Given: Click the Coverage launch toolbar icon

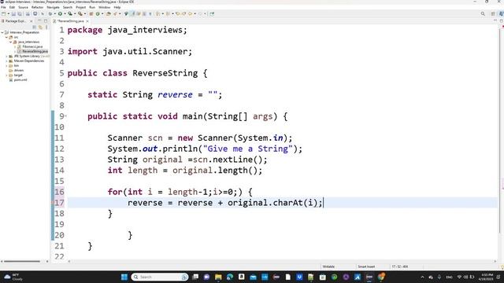Looking at the screenshot, I should coord(70,14).
